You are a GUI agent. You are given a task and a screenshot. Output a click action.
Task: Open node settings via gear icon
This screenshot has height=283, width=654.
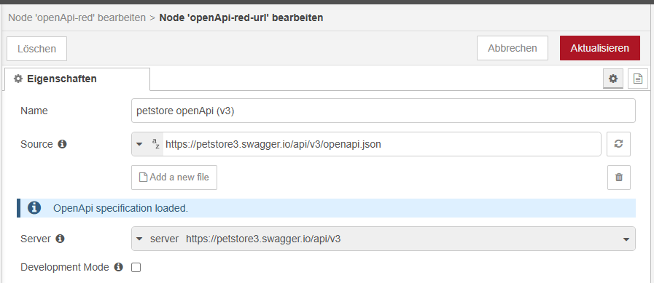tap(612, 79)
